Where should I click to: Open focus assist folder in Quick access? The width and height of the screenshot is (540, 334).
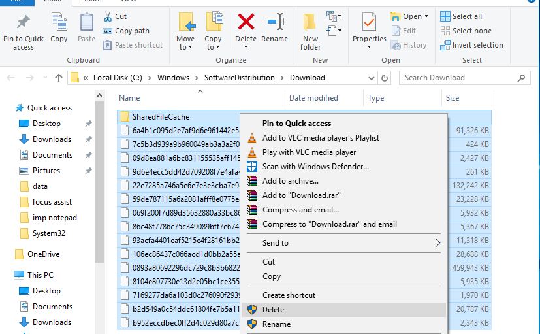point(52,202)
